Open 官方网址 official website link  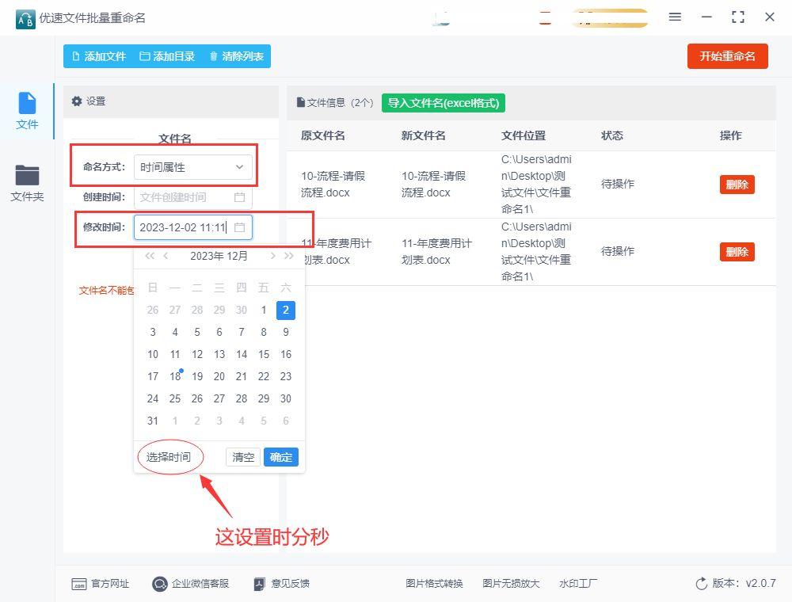point(101,584)
